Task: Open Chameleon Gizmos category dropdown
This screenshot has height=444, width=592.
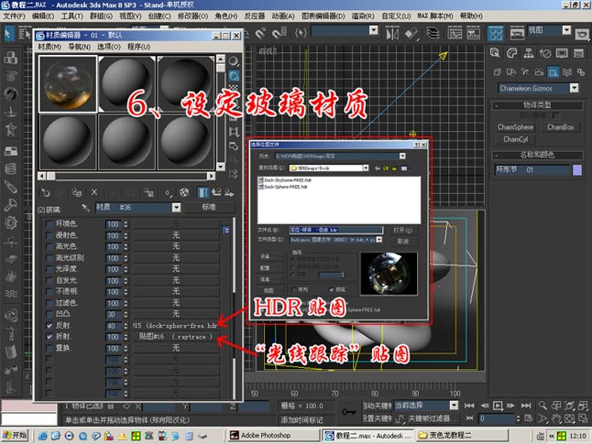Action: [575, 88]
